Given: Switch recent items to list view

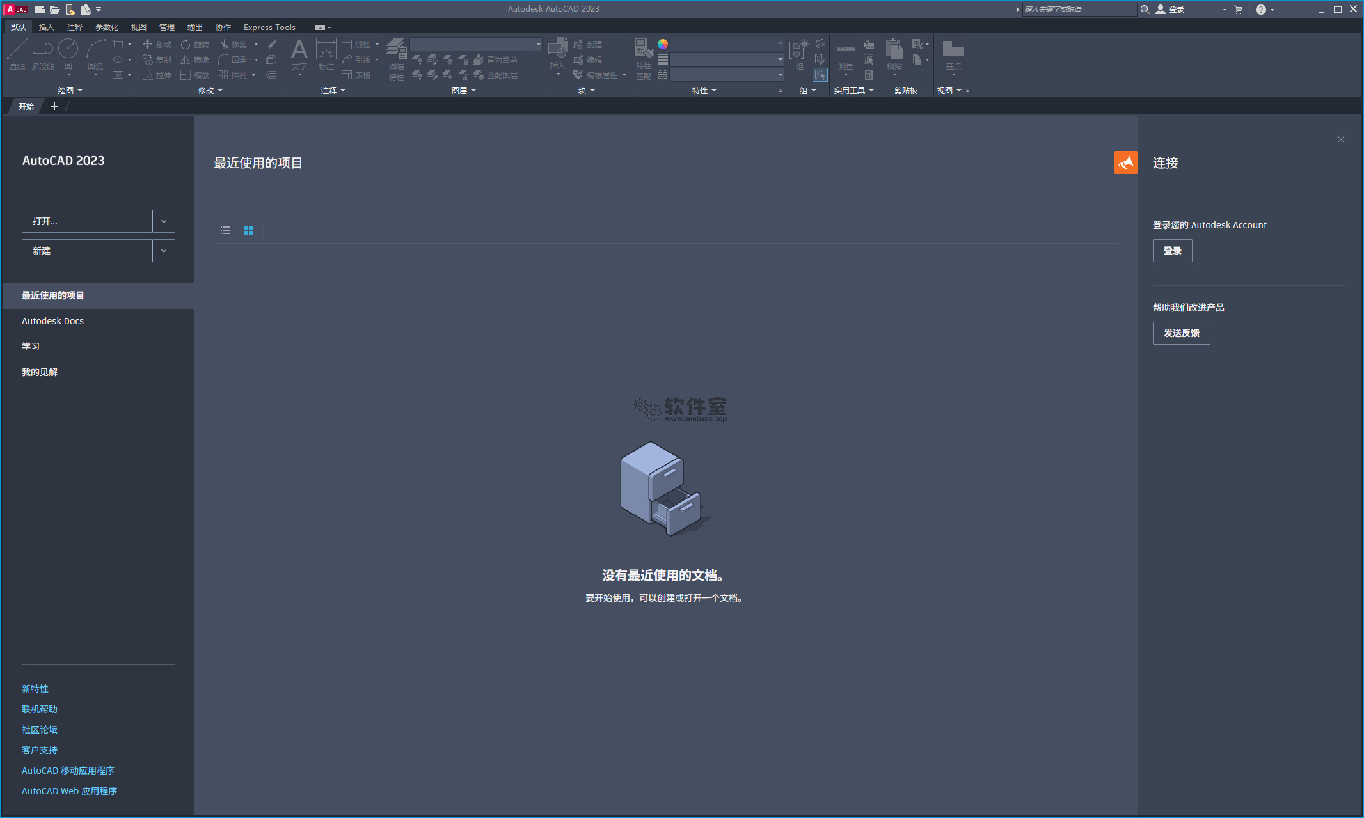Looking at the screenshot, I should pos(225,230).
